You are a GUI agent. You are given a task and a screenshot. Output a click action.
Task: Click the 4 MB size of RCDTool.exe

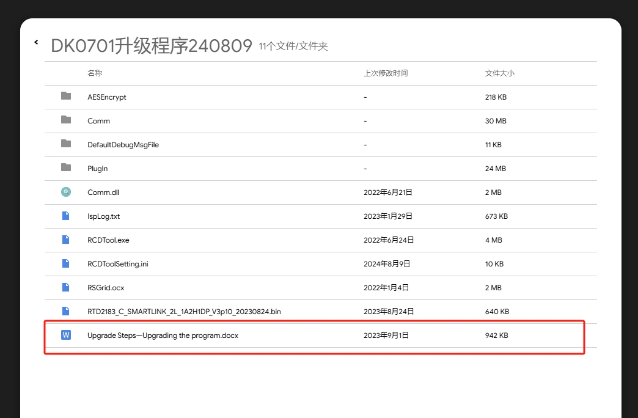pos(494,240)
